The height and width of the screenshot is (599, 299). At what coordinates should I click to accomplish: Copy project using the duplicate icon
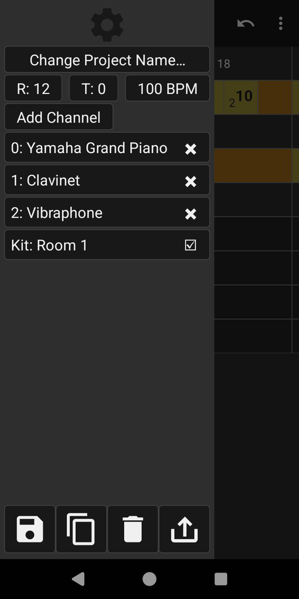click(x=81, y=529)
